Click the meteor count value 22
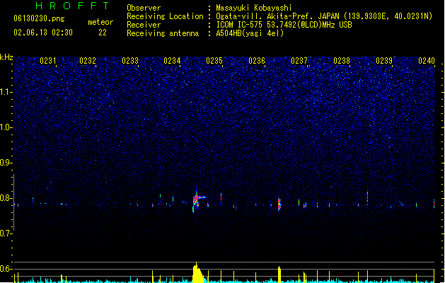This screenshot has width=445, height=283. (103, 33)
